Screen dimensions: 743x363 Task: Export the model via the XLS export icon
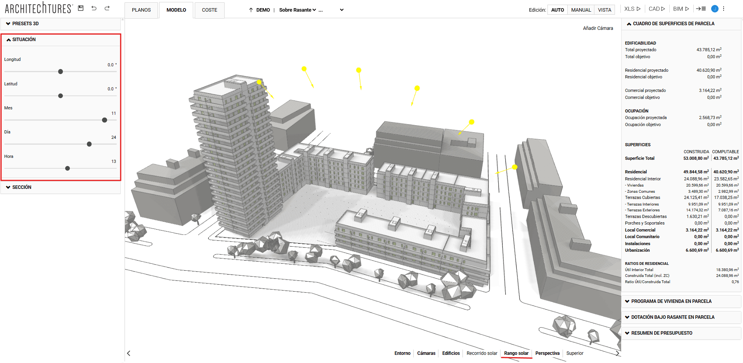coord(632,8)
